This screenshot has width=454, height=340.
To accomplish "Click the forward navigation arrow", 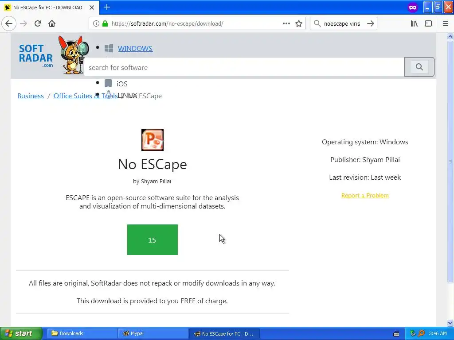I will tap(23, 23).
